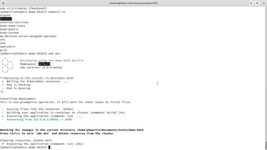Click the 'Pod is Running' line

pyautogui.click(x=16, y=88)
